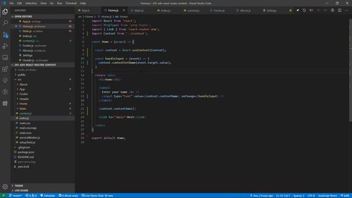Open the Explorer view in activity bar

point(5,12)
